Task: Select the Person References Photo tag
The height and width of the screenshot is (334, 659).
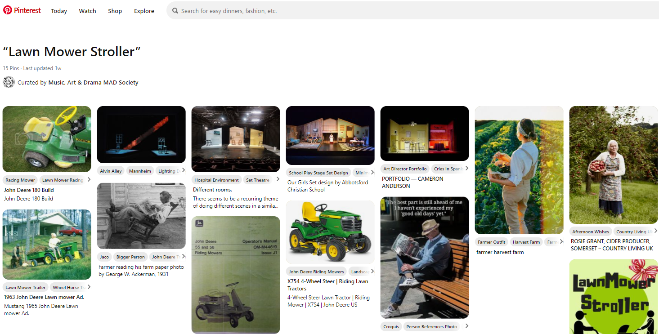Action: tap(431, 326)
